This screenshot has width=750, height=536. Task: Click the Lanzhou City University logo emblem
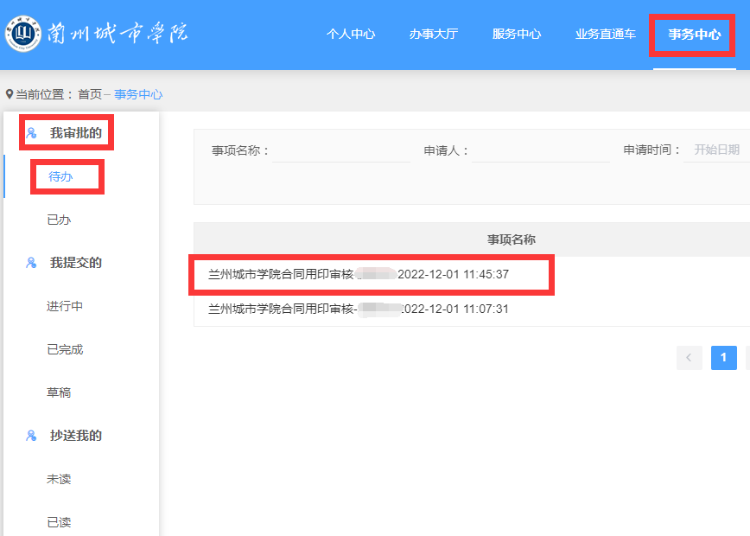point(22,34)
